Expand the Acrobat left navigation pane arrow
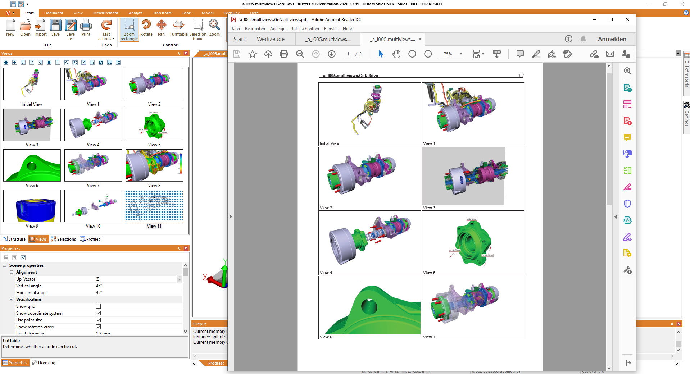The image size is (690, 374). click(x=231, y=217)
